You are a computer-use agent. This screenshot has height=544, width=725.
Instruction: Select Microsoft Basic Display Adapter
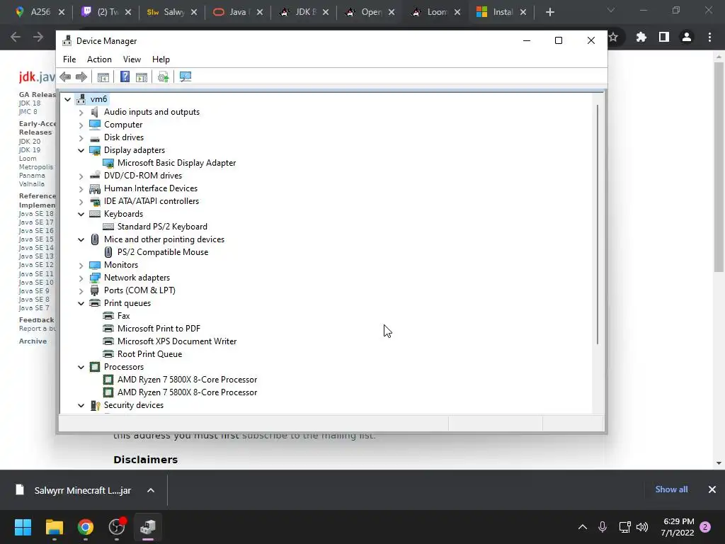click(x=176, y=163)
